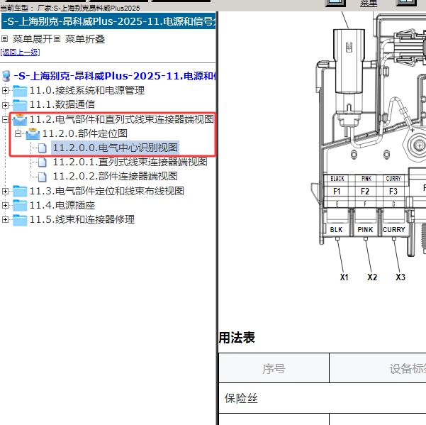Click the 当前车型 vehicle info line
Screen dimensions: 426x425
(x=70, y=8)
